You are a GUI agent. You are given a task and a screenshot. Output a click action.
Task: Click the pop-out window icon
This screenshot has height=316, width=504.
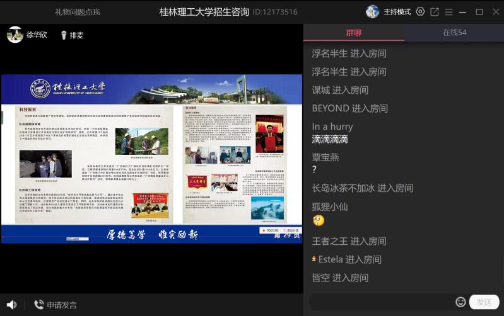435,12
